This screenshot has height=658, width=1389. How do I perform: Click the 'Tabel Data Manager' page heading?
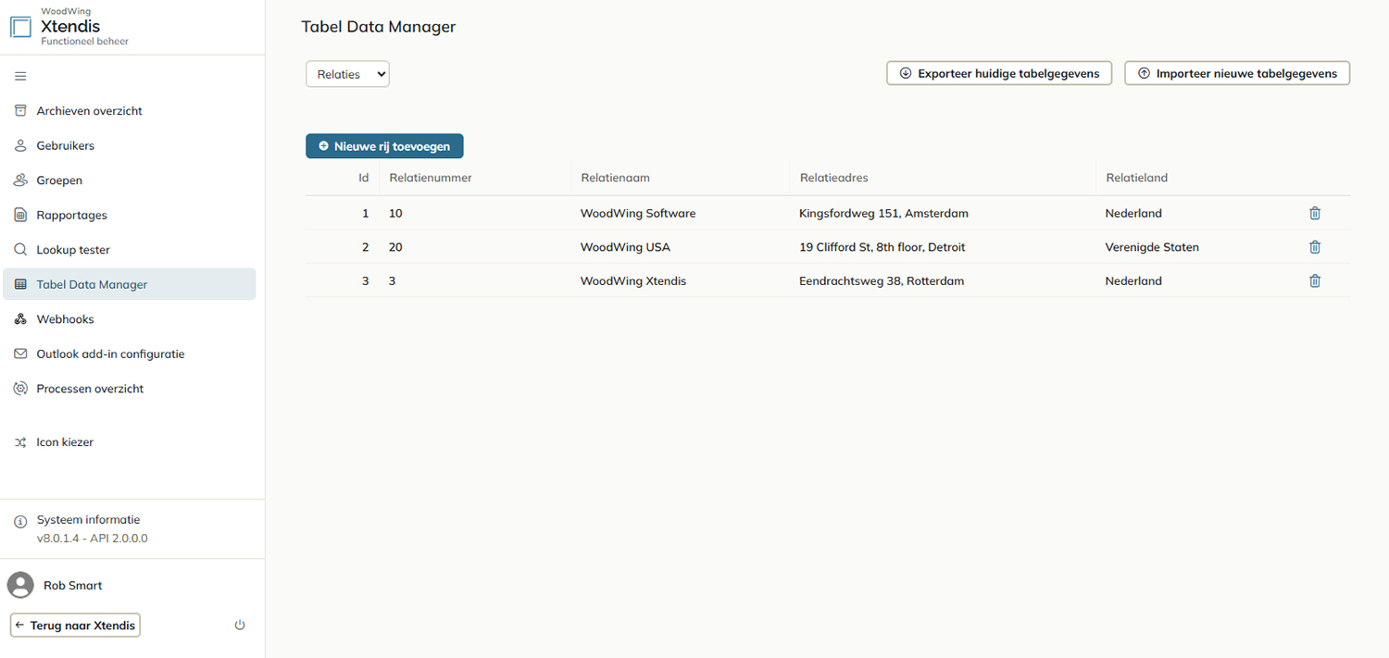[379, 27]
